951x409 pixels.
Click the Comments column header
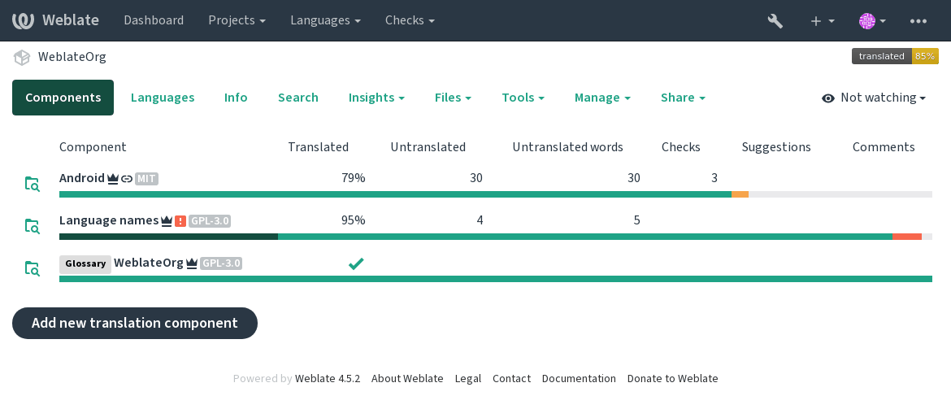pos(884,147)
